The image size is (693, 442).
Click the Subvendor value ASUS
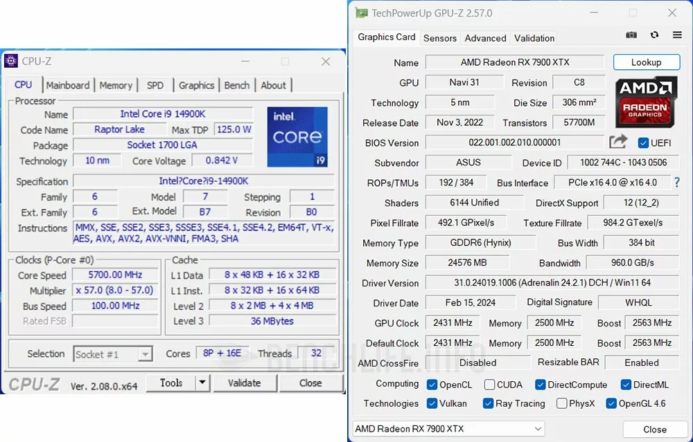pos(468,163)
